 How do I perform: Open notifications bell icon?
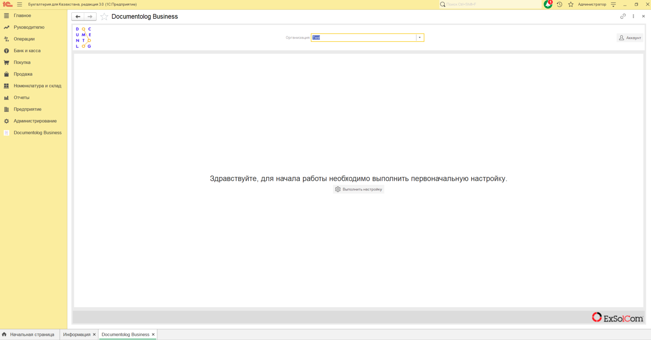(x=548, y=4)
